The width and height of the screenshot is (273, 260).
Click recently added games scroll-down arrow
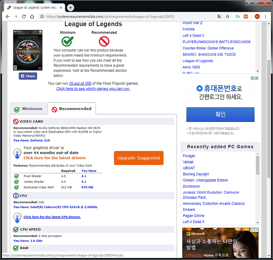coord(258,222)
